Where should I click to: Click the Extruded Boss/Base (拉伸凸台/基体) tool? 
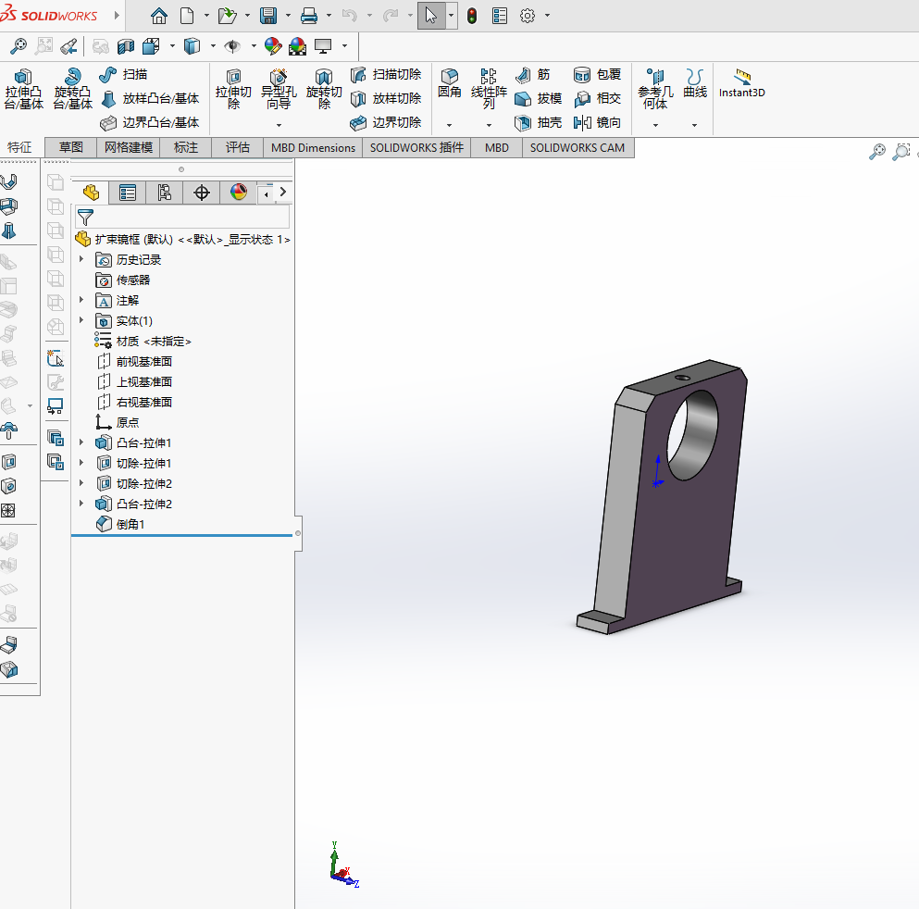click(23, 89)
